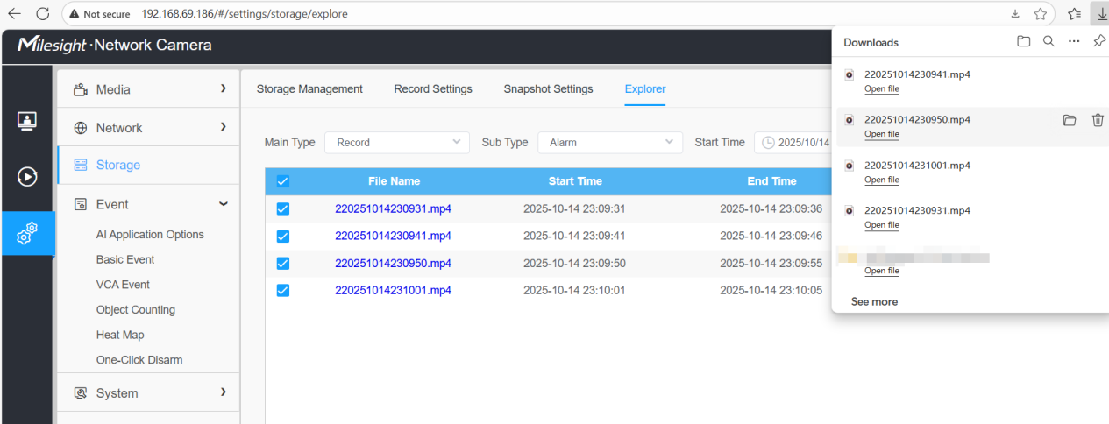
Task: Open Heat Map submenu item
Action: point(120,335)
